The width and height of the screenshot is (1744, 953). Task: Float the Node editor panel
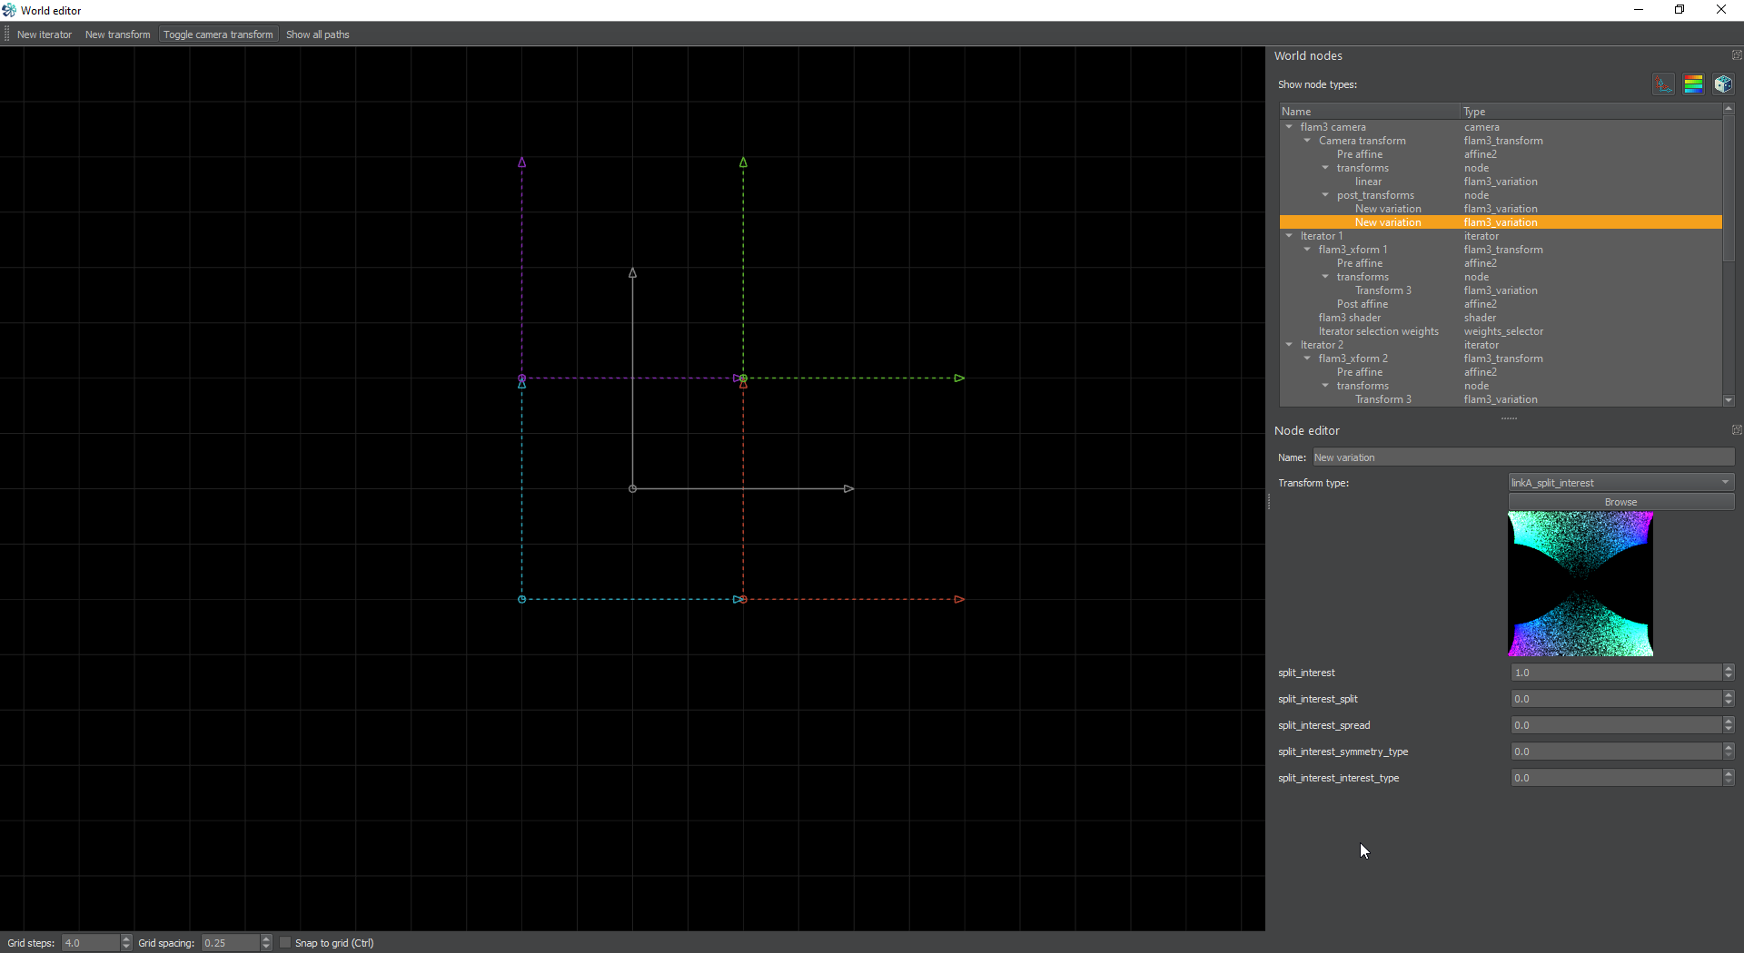pyautogui.click(x=1737, y=430)
